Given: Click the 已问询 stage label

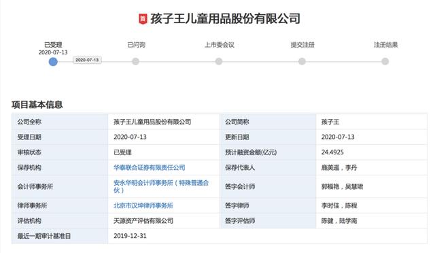Looking at the screenshot, I should pyautogui.click(x=136, y=45).
